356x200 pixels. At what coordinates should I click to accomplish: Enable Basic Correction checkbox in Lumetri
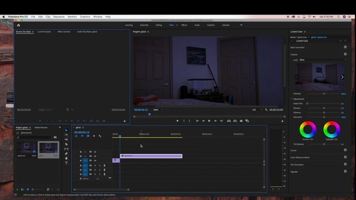(345, 47)
